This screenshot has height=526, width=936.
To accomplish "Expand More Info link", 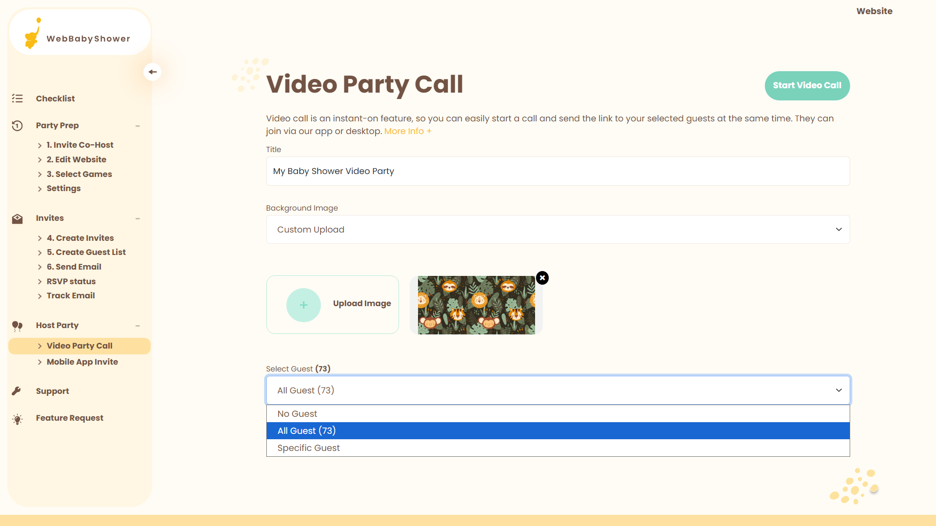I will tap(408, 131).
